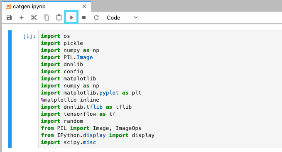Click the [1]: cell execution prompt
Viewport: 282px width, 152px height.
[29, 36]
